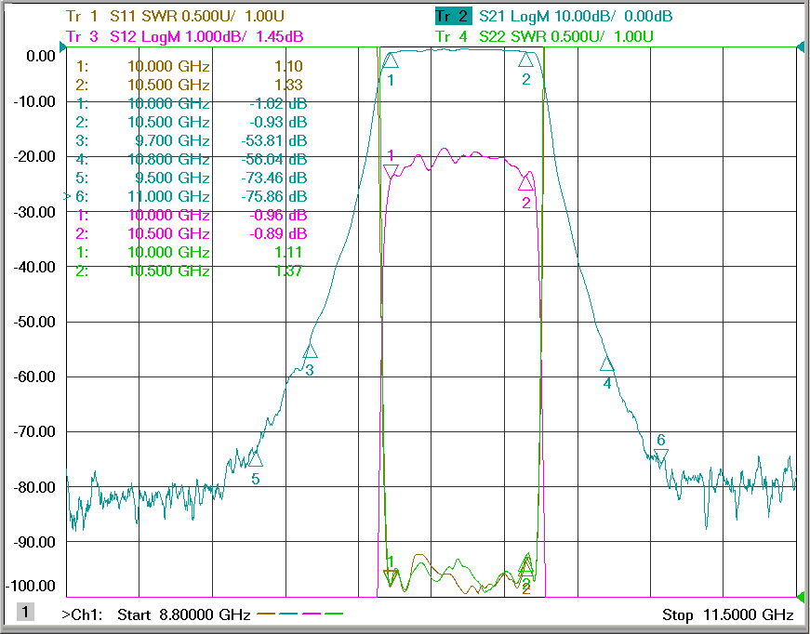Click brown readout row 10.500 GHz 1.33
Image resolution: width=810 pixels, height=634 pixels.
189,86
